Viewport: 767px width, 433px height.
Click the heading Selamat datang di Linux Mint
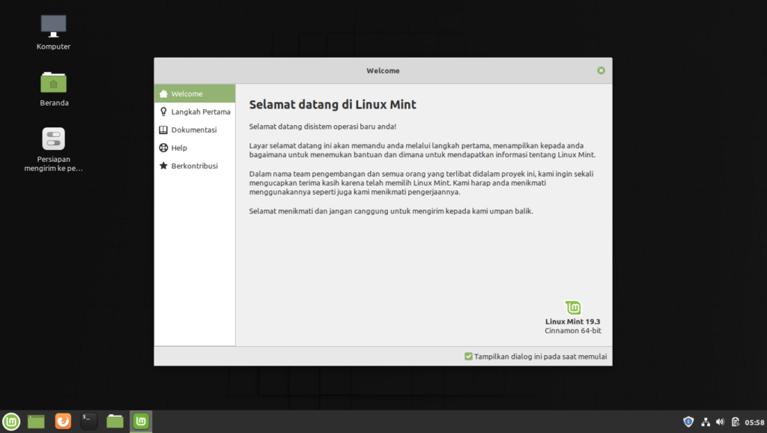tap(333, 104)
